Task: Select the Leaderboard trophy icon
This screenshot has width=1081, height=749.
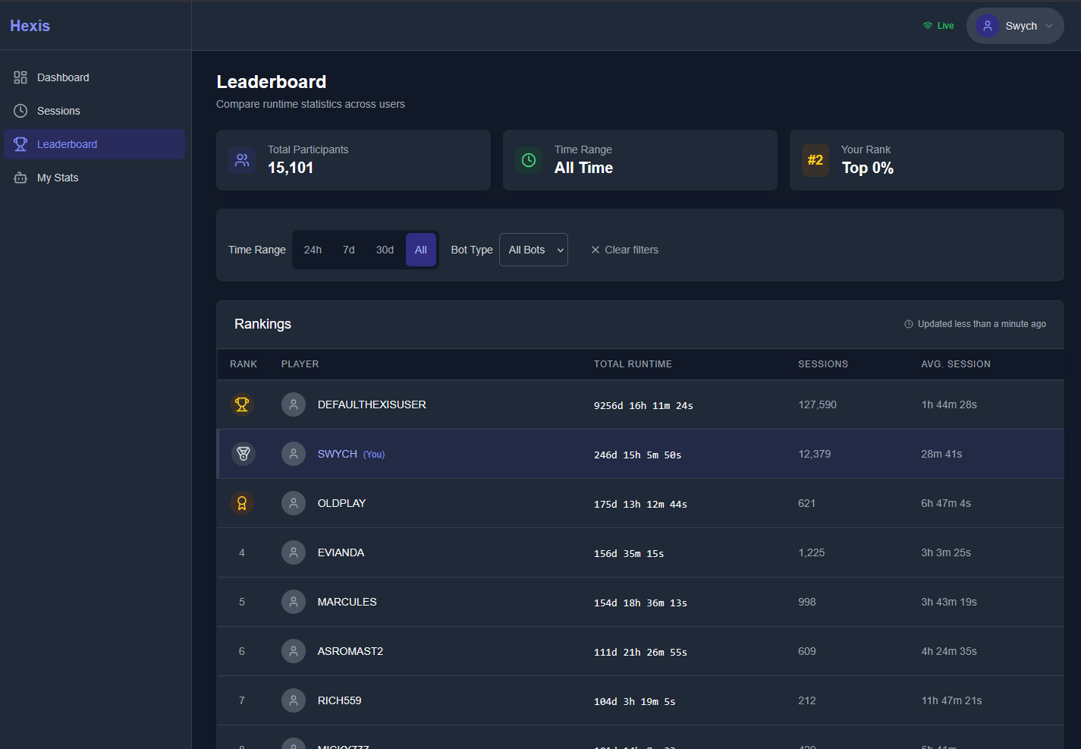Action: 20,143
